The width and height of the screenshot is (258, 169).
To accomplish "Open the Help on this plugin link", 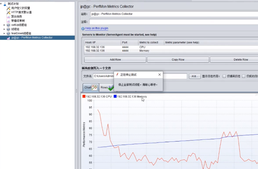I will (97, 28).
